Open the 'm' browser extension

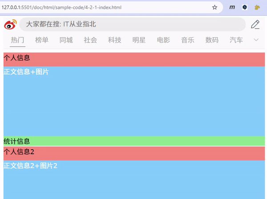[232, 8]
